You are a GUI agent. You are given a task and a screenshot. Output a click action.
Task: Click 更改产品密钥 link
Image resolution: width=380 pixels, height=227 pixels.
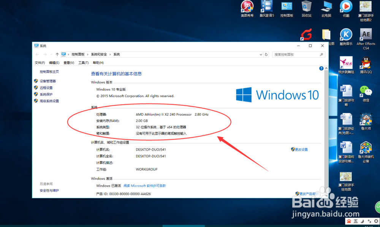tap(309, 194)
